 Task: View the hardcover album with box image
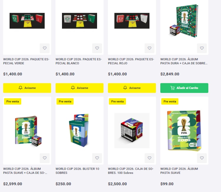point(184,21)
